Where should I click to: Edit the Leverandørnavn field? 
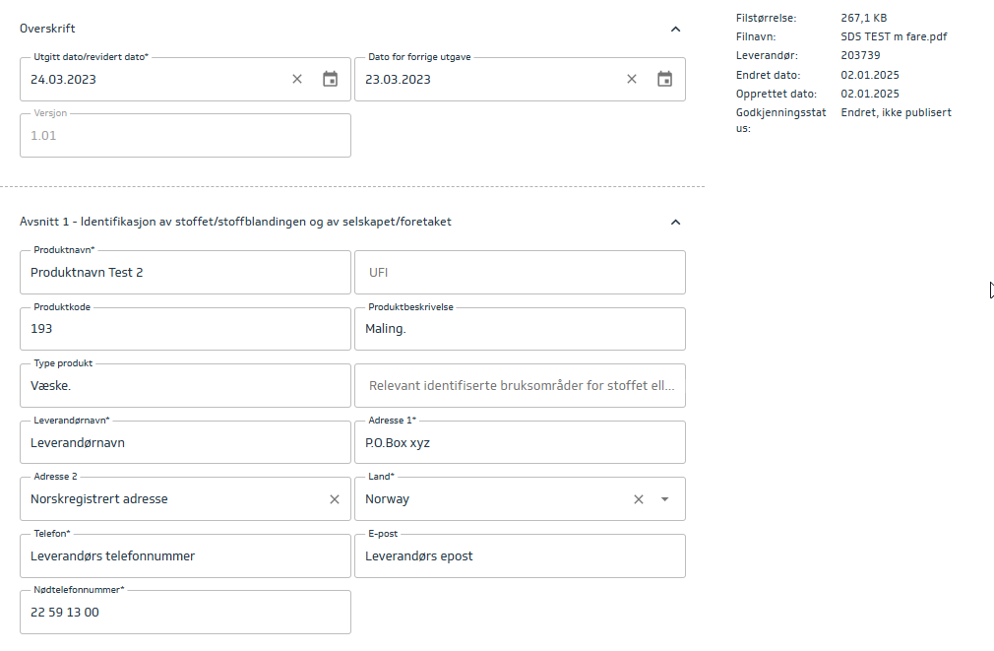click(185, 443)
